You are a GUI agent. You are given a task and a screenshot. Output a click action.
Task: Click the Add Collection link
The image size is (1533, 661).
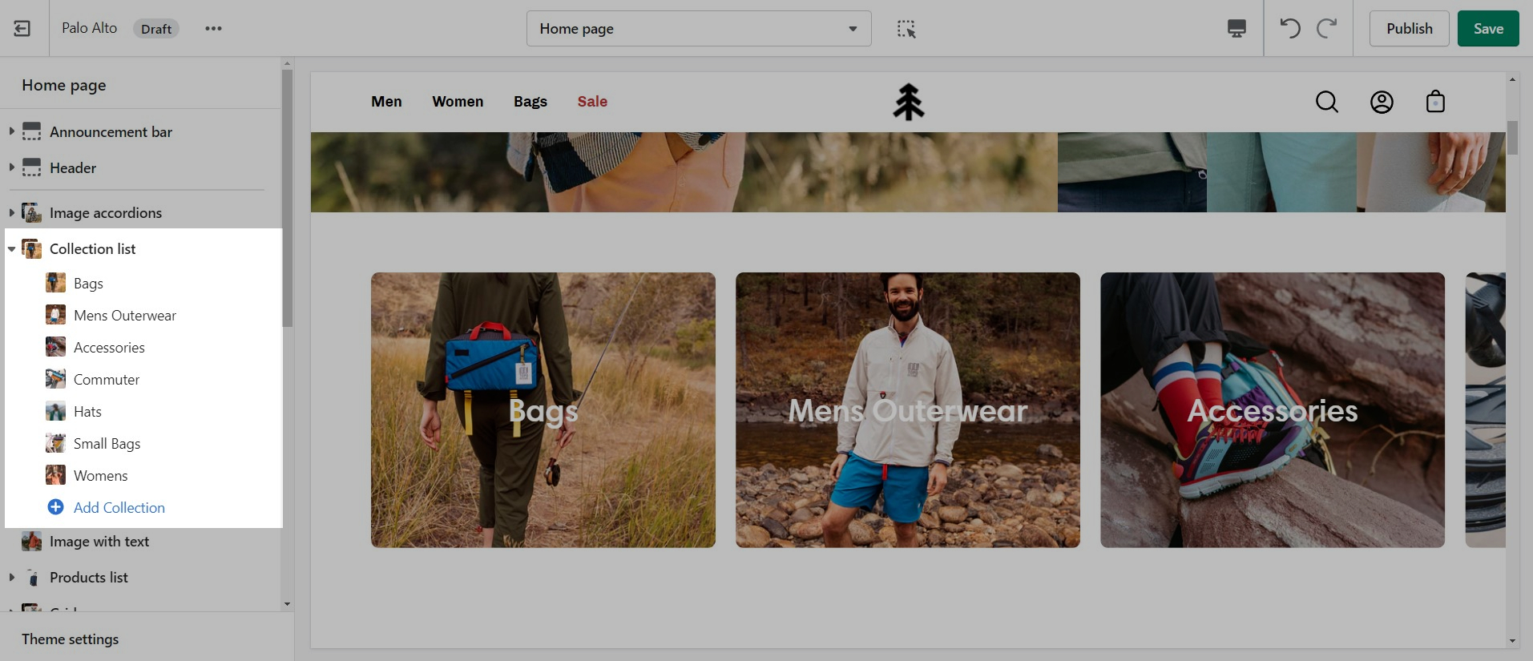119,507
